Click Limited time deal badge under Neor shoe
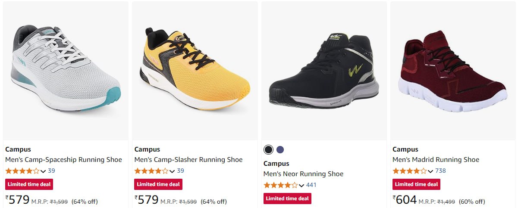This screenshot has width=518, height=208. [x=287, y=199]
